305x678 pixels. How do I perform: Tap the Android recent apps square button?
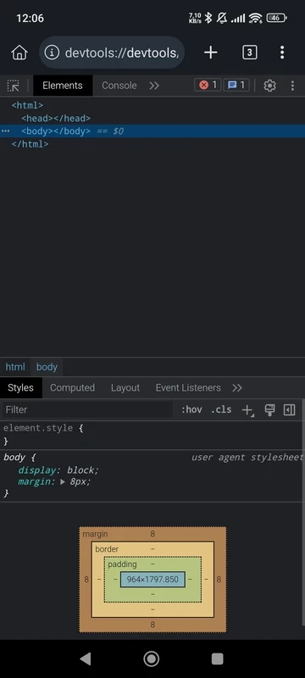(x=217, y=659)
